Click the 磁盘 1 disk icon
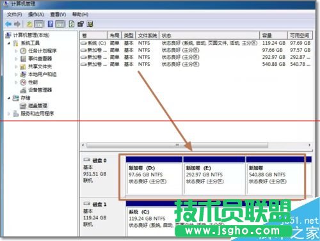The height and width of the screenshot is (241, 320). [x=86, y=203]
